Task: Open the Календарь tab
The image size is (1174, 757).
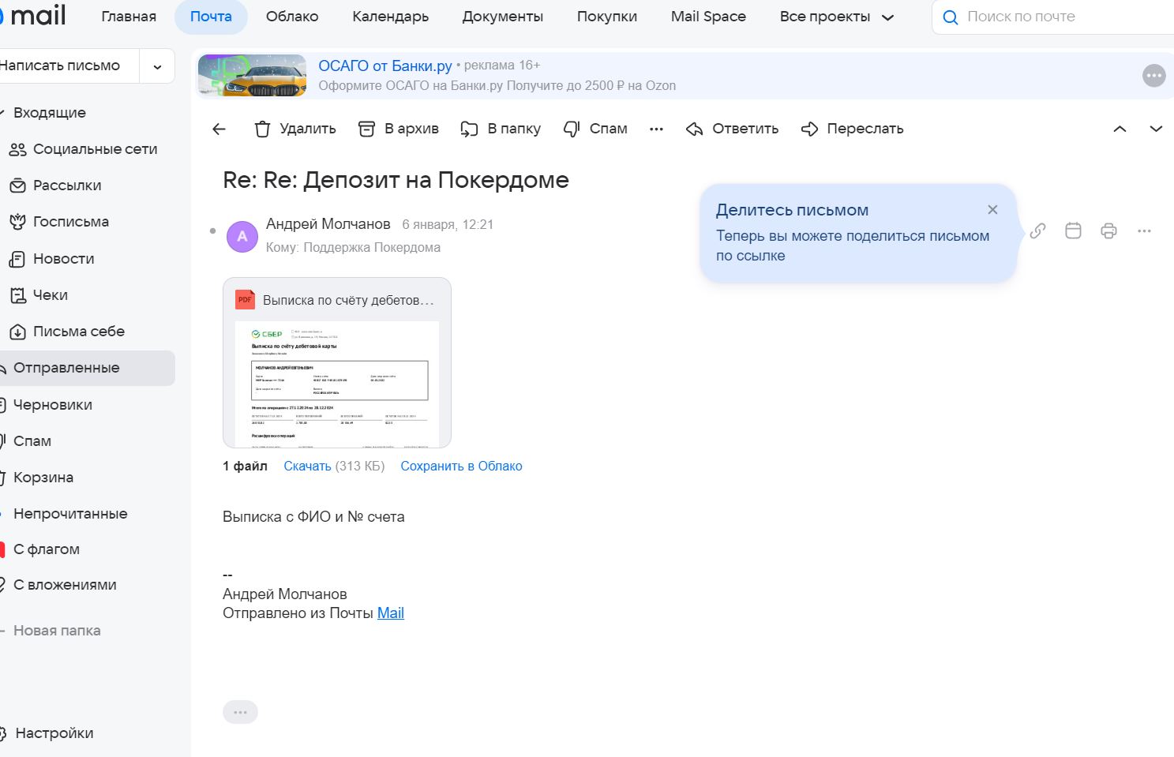Action: pos(390,17)
